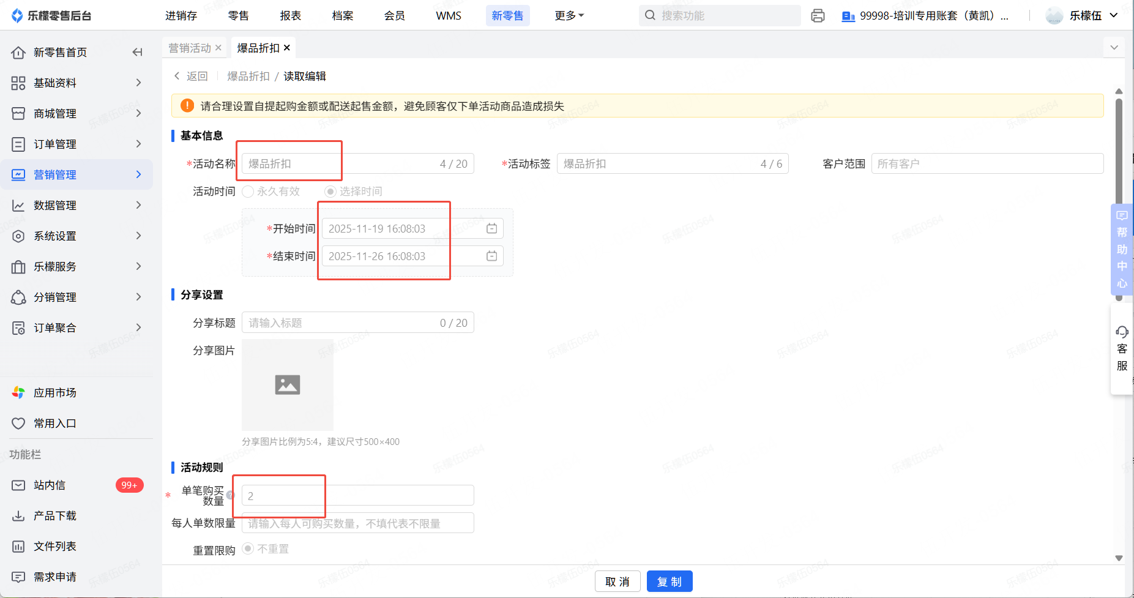This screenshot has width=1134, height=598.
Task: Open 应用市场 colorful icon
Action: [18, 393]
